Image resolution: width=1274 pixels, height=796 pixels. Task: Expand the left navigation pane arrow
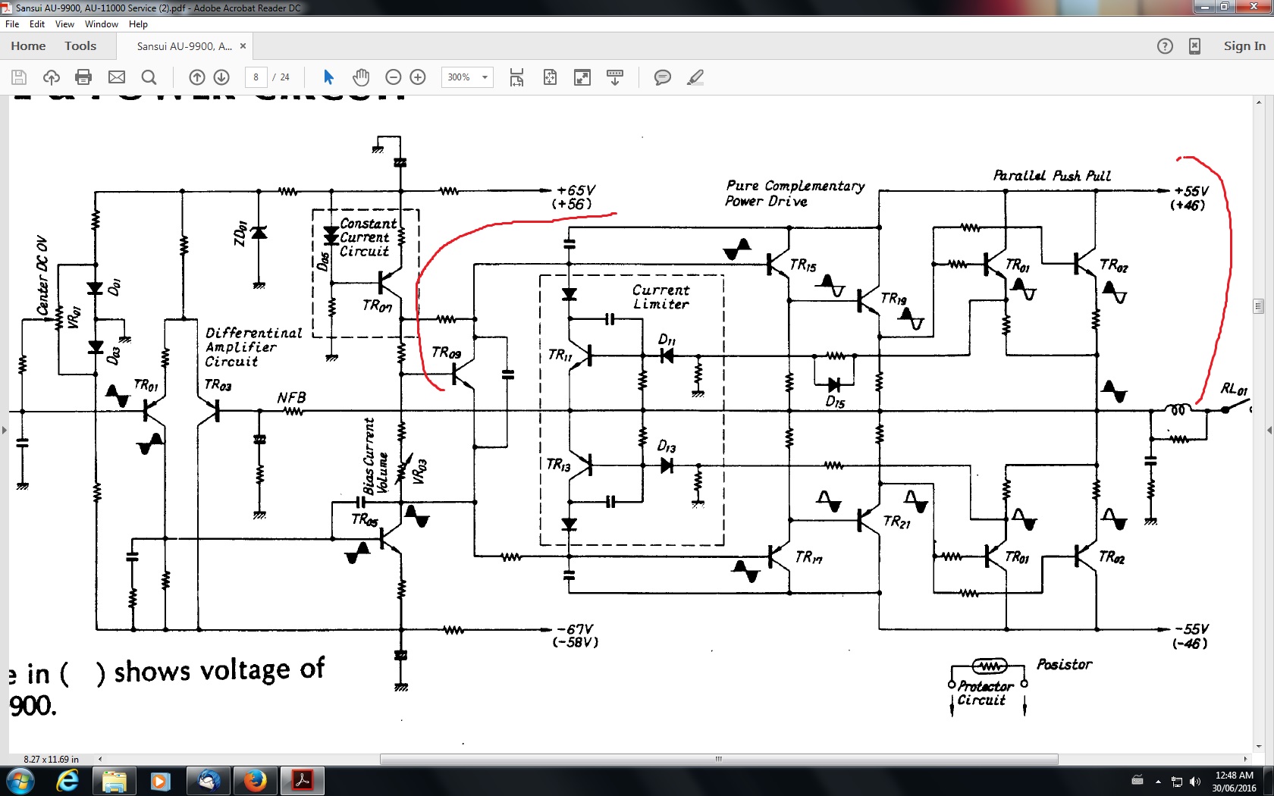point(4,430)
